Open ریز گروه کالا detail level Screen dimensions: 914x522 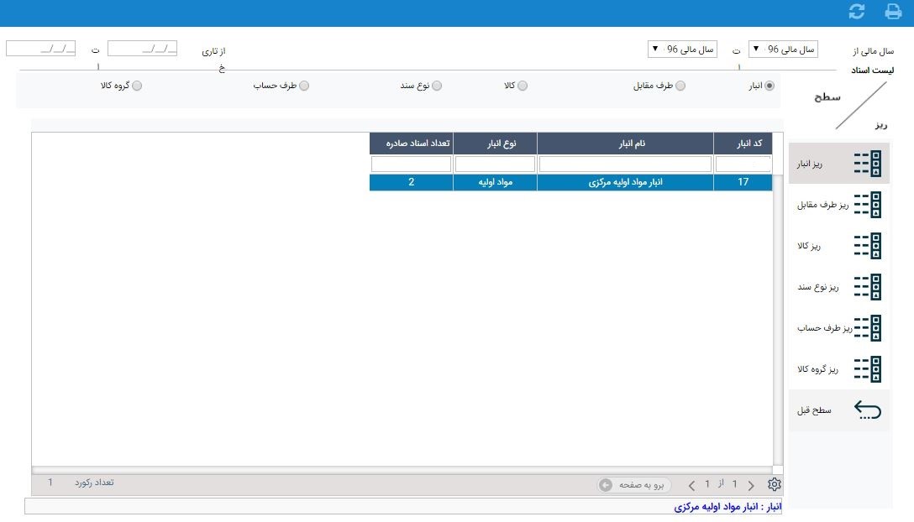pyautogui.click(x=838, y=369)
